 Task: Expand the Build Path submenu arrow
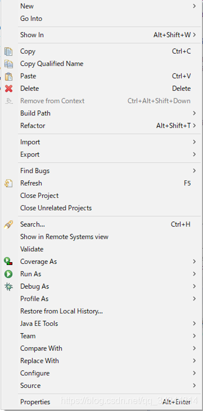point(195,113)
